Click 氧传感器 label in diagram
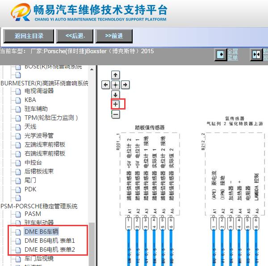Screen dimensions: 268x266 [x=234, y=118]
